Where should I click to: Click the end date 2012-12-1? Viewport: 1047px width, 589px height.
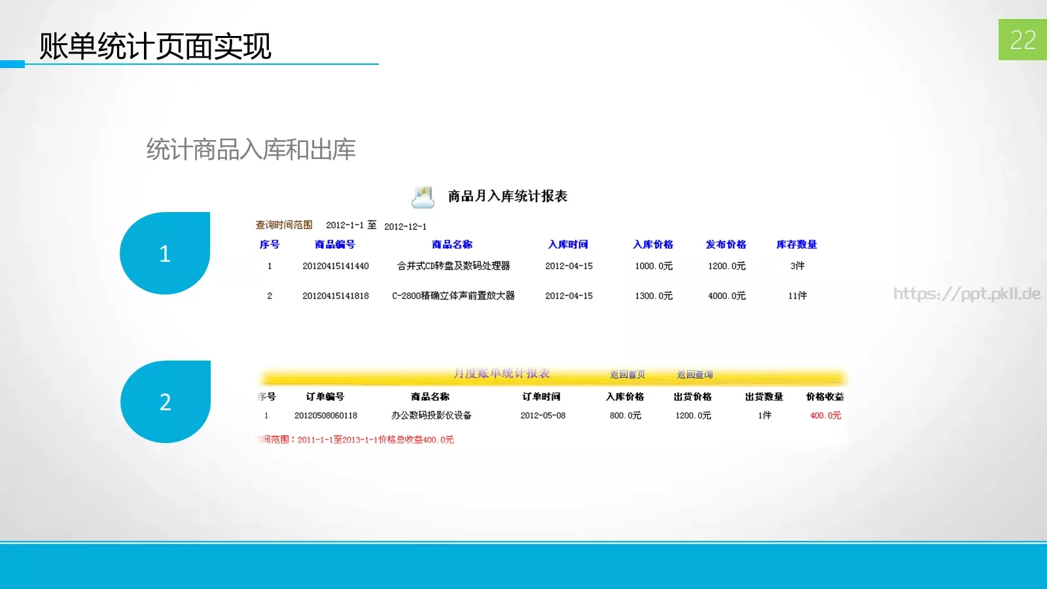coord(405,226)
